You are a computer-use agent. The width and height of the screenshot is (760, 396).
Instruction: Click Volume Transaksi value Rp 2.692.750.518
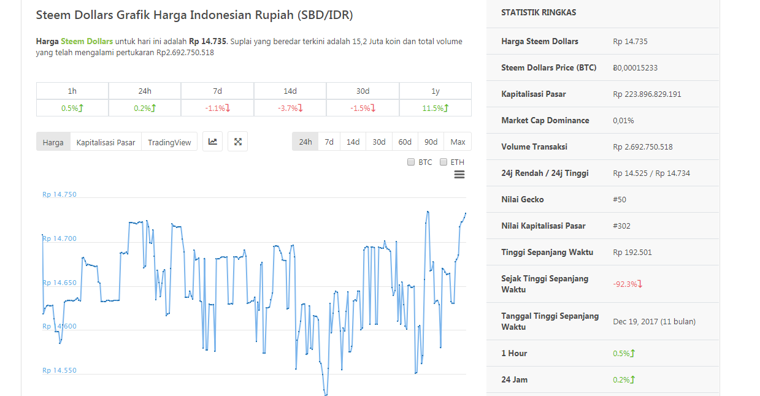(x=643, y=147)
